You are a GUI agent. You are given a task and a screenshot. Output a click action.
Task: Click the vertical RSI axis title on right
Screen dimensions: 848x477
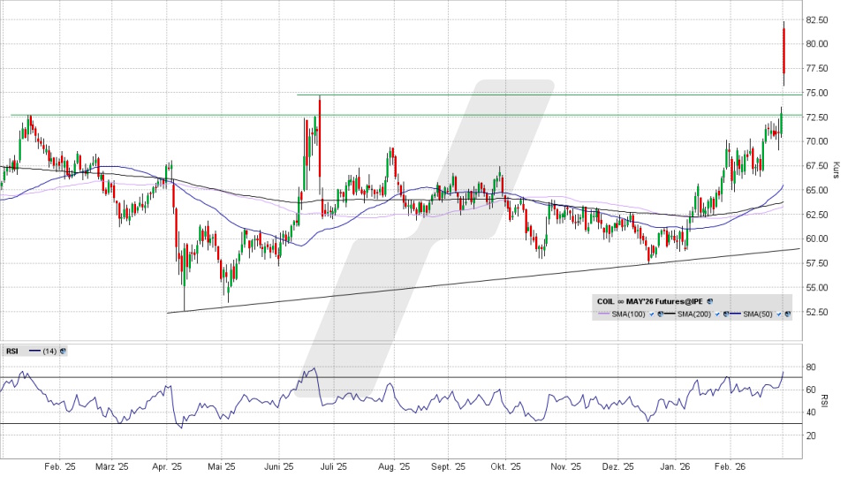pyautogui.click(x=825, y=401)
